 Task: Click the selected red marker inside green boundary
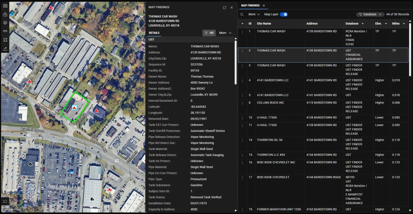coord(74,107)
